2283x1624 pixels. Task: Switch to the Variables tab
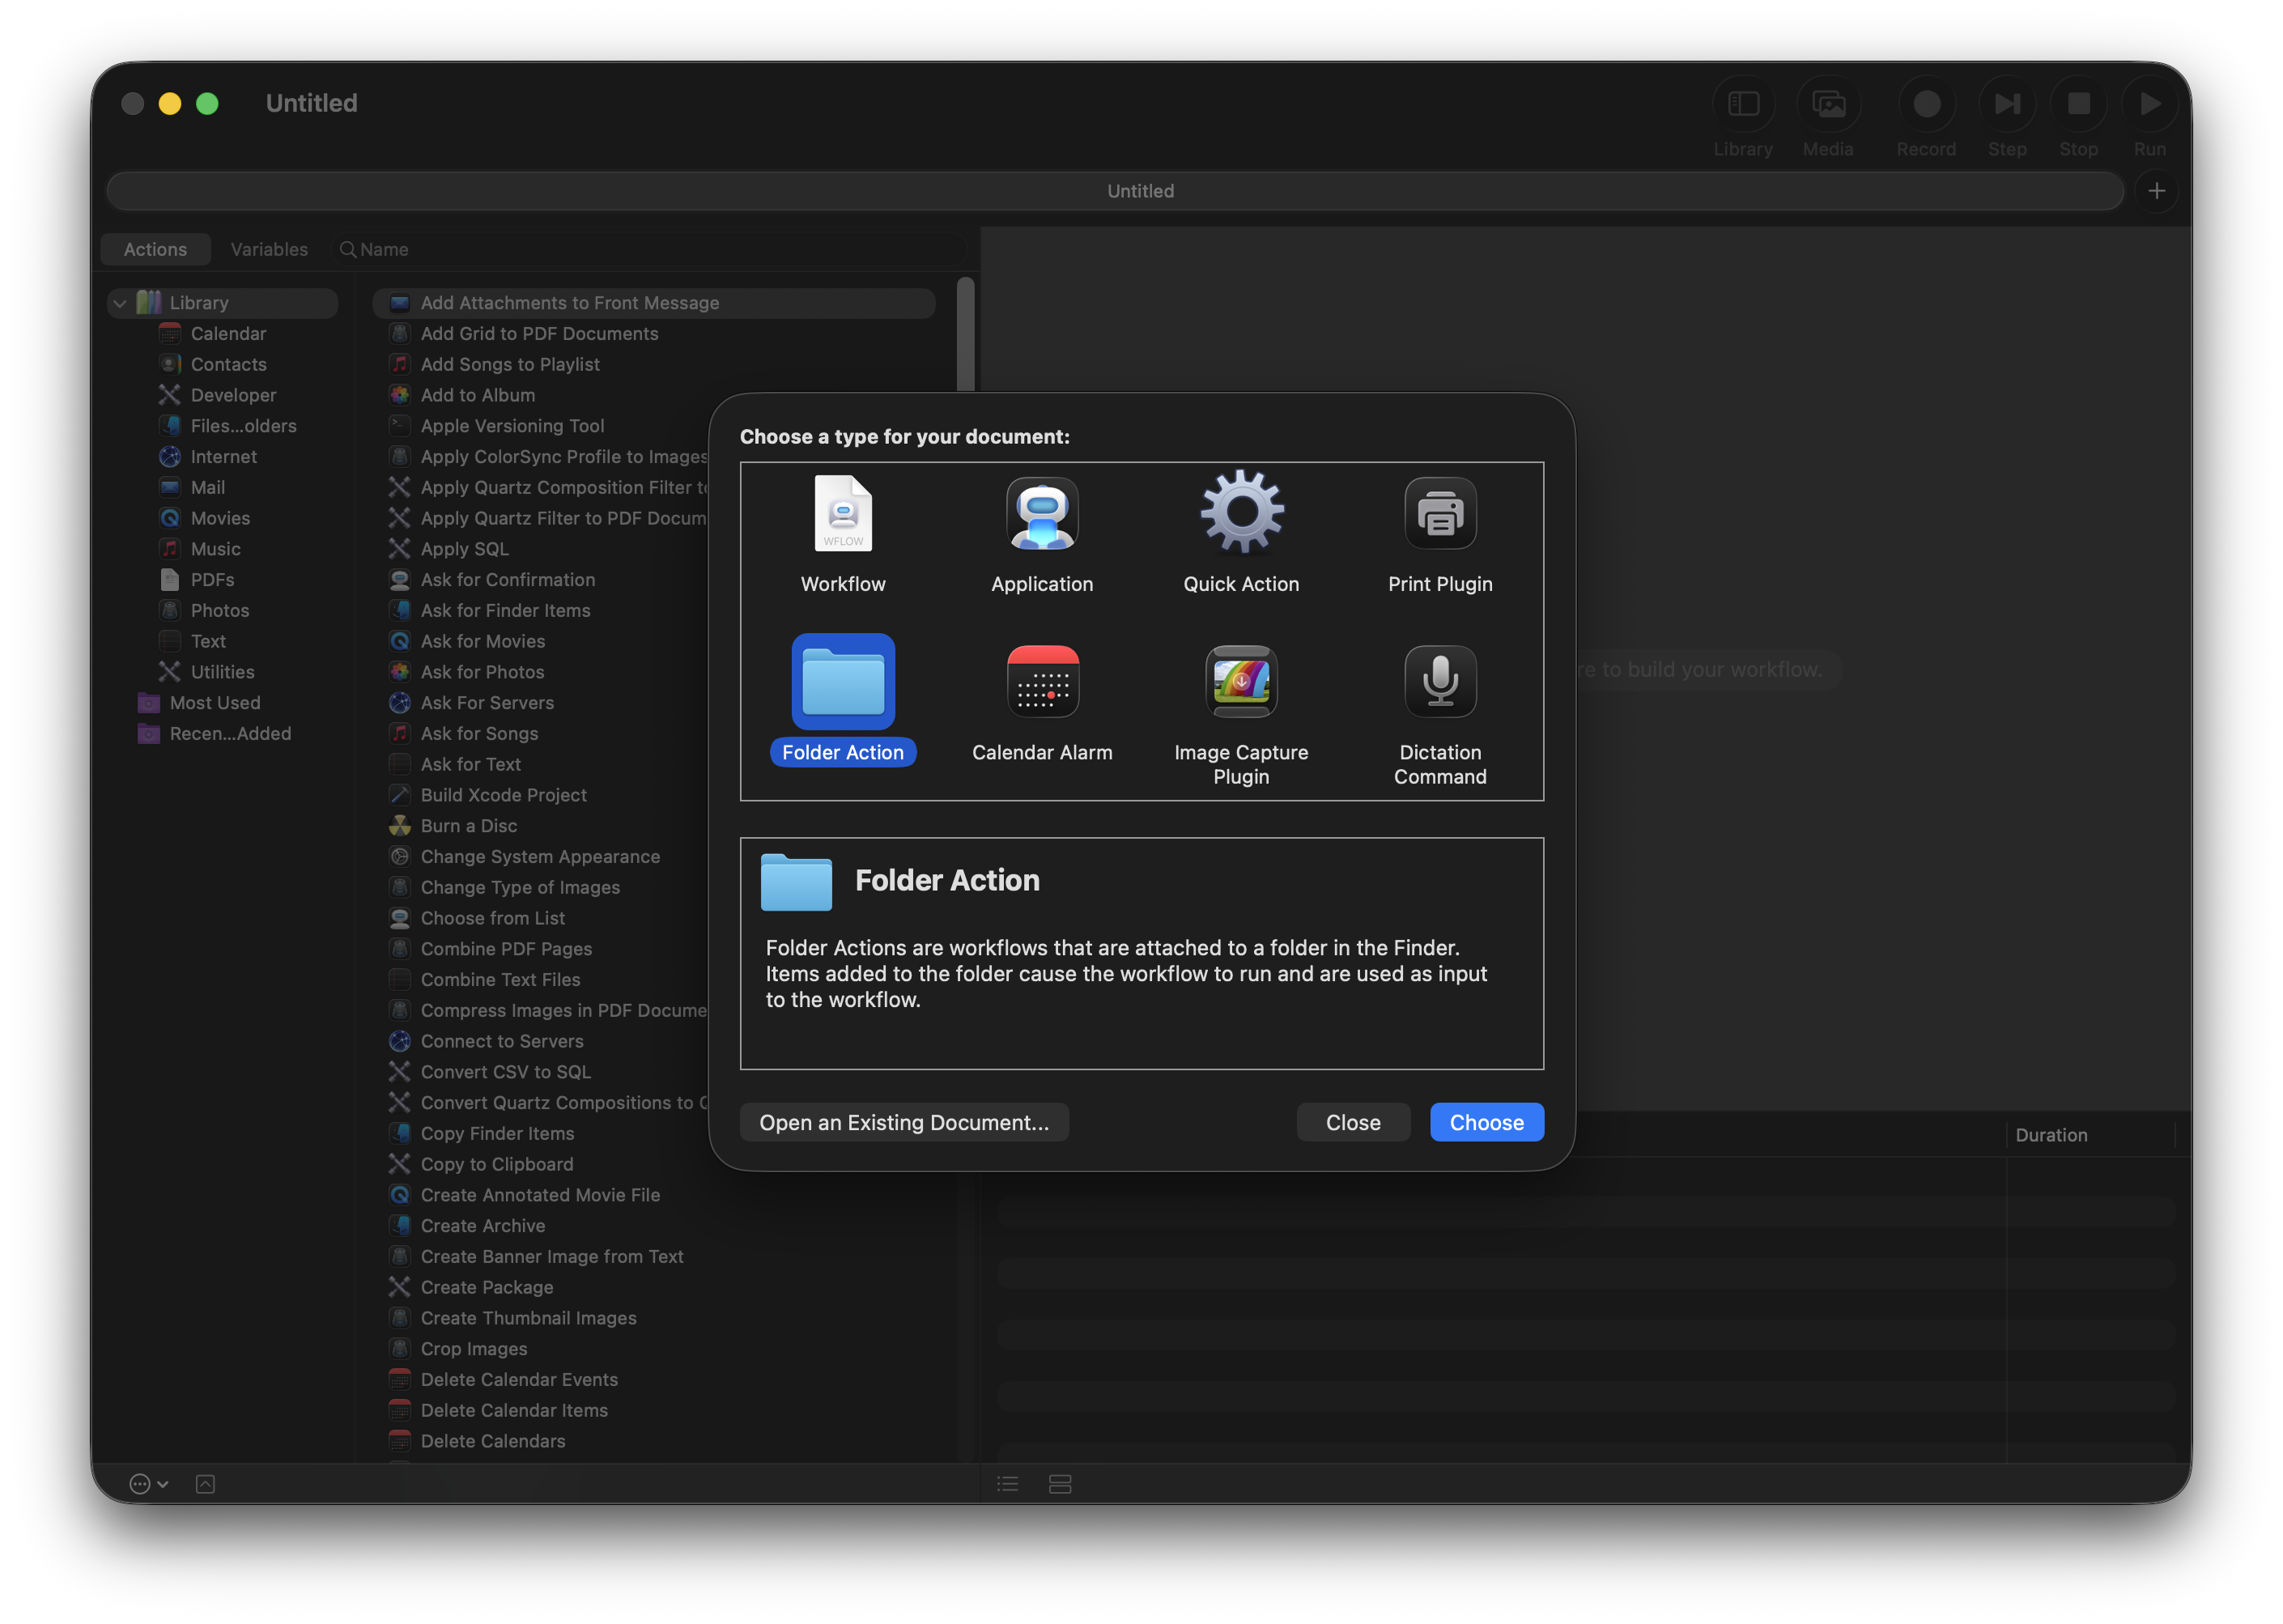click(x=268, y=249)
